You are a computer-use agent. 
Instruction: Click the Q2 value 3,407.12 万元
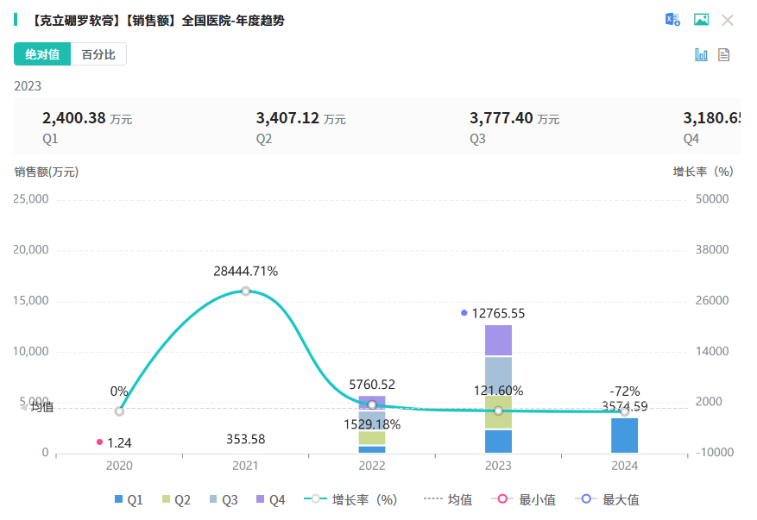(300, 118)
